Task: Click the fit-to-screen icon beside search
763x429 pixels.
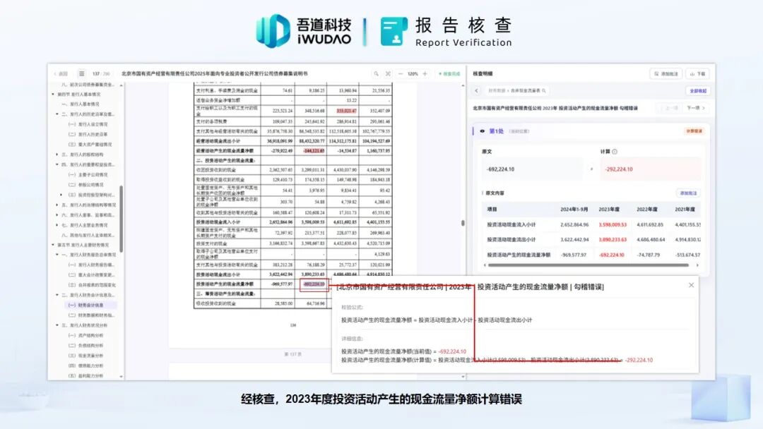Action: click(x=388, y=74)
